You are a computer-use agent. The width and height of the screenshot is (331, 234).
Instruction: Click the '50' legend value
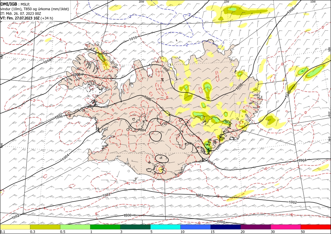[x=303, y=232]
